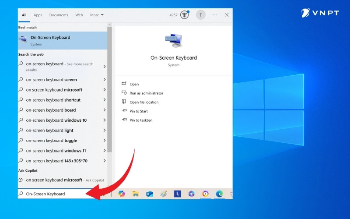Image resolution: width=350 pixels, height=219 pixels.
Task: Open Outlook from the taskbar
Action: pos(149,194)
